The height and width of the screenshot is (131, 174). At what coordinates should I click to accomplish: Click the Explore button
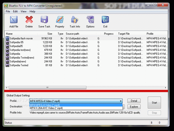[x=134, y=107]
